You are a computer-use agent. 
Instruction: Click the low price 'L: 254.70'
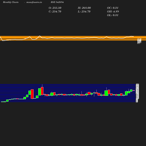pos(84,11)
